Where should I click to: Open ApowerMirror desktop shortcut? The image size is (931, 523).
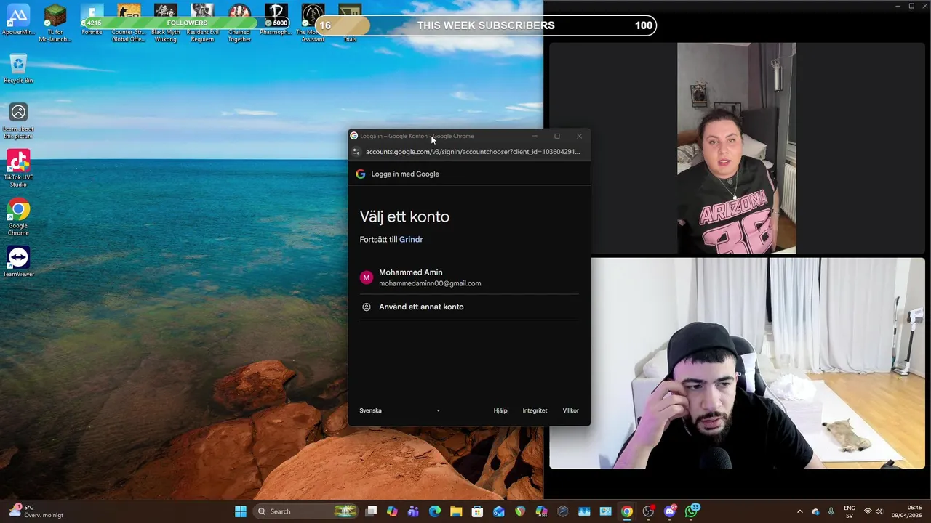pos(18,20)
